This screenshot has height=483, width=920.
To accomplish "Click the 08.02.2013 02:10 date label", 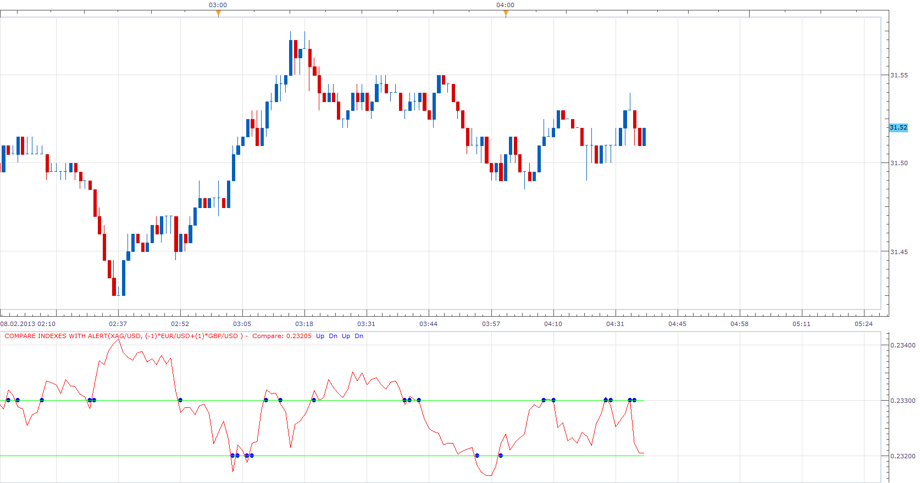I will 28,324.
